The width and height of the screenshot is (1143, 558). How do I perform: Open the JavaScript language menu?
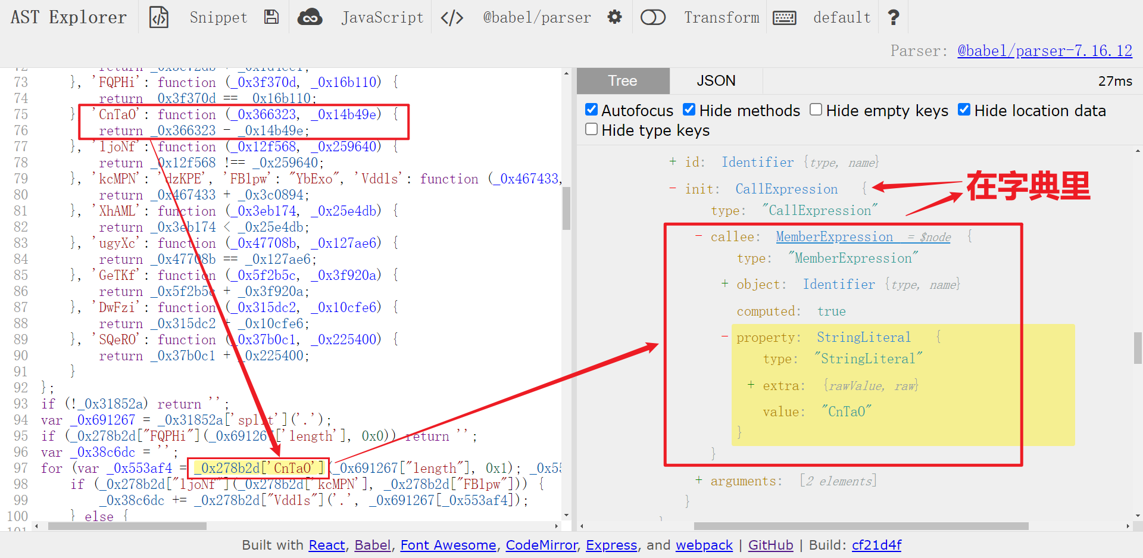point(382,17)
